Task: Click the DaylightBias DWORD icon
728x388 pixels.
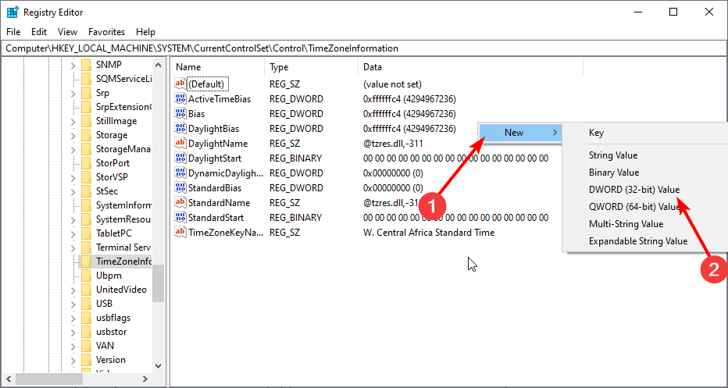Action: click(x=180, y=129)
